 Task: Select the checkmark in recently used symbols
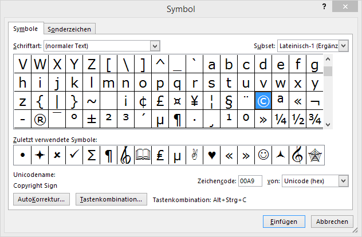pyautogui.click(x=73, y=155)
